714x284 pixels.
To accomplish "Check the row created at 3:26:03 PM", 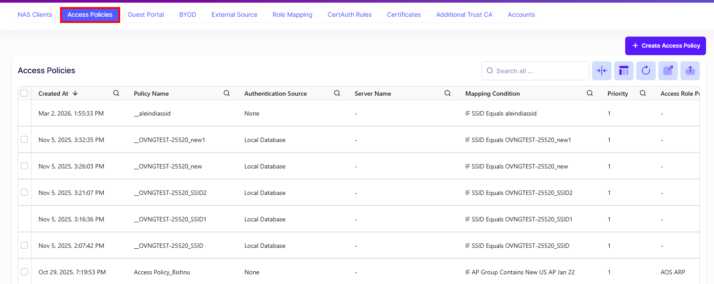I will pyautogui.click(x=24, y=166).
